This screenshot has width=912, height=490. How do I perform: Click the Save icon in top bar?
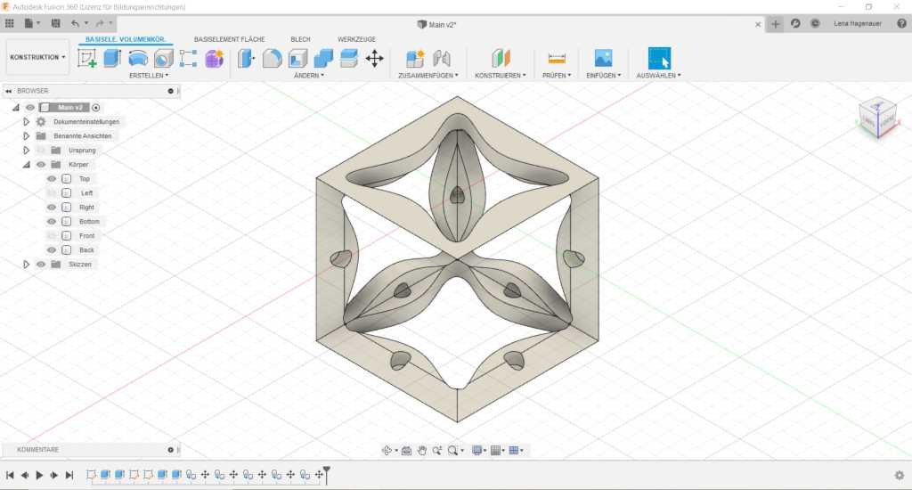tap(56, 23)
